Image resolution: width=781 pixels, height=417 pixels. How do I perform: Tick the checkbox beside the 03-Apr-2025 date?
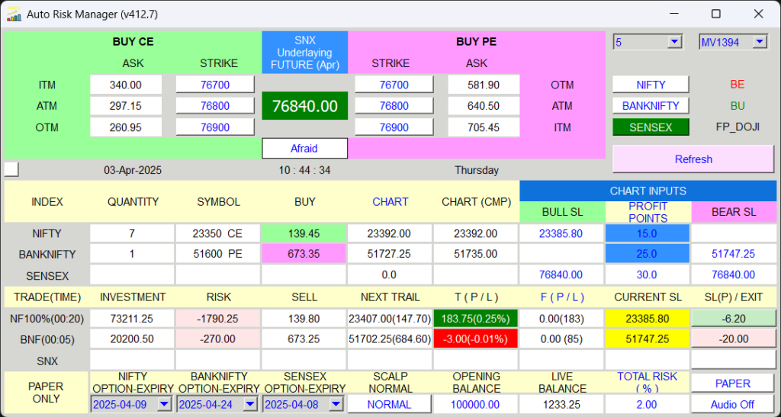11,170
